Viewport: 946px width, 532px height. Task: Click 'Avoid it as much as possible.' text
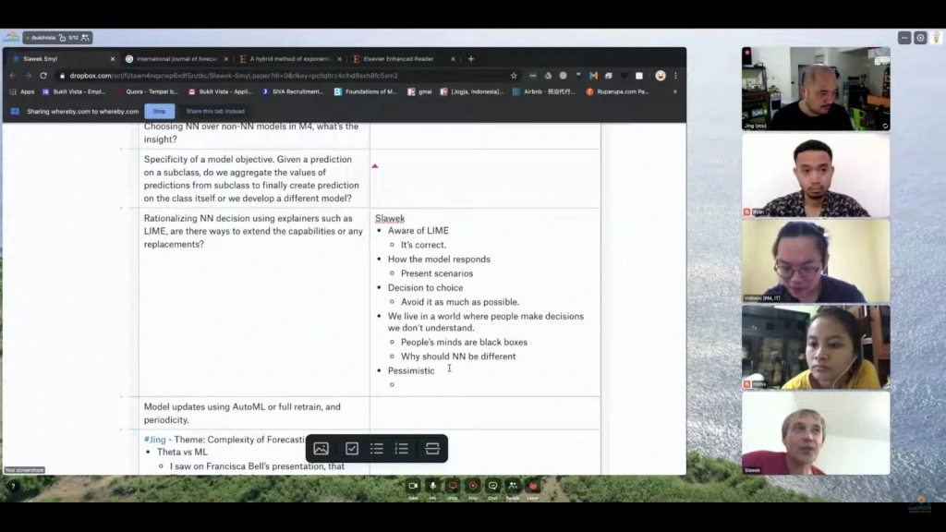tap(460, 302)
